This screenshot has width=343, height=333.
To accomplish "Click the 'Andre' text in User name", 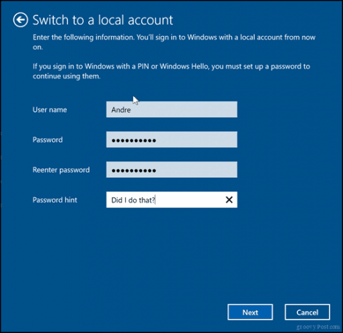I will pyautogui.click(x=121, y=110).
